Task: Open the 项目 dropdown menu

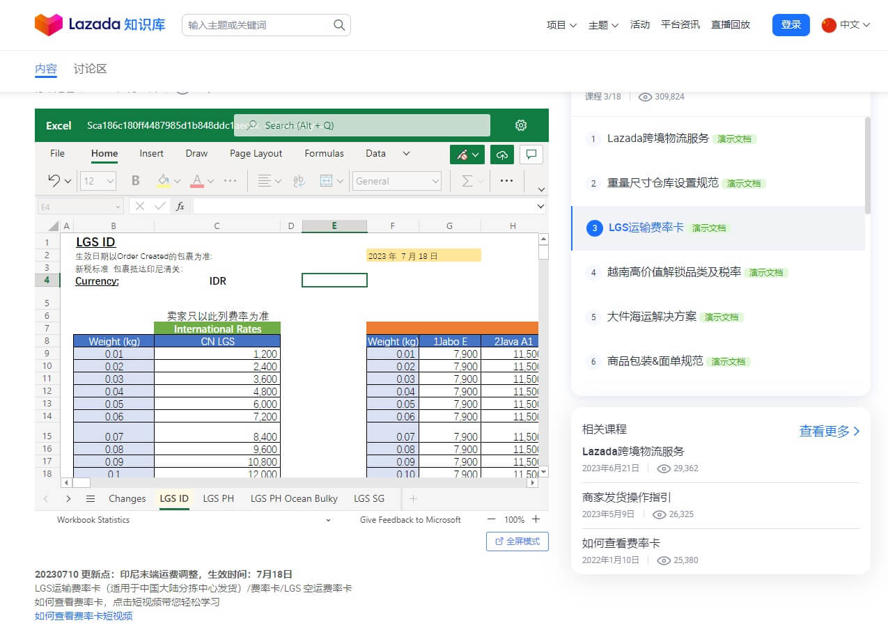Action: point(561,25)
